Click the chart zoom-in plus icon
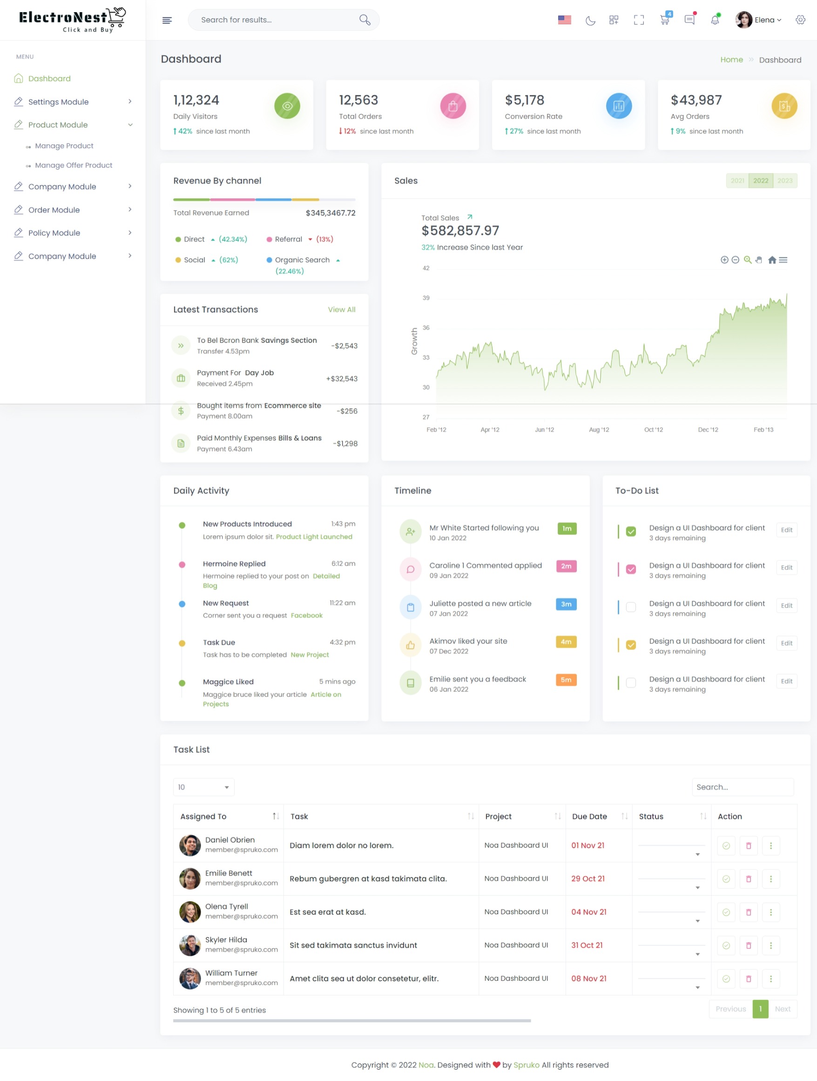Viewport: 817px width, 1081px height. coord(724,260)
